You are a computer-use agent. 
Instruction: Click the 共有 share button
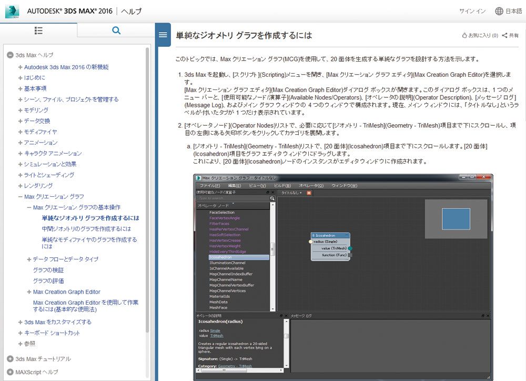coord(510,35)
